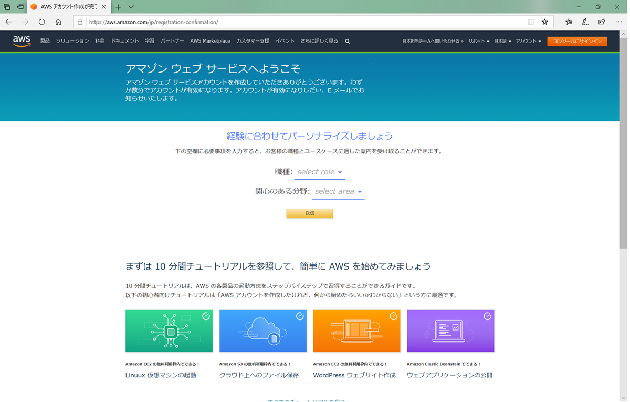
Task: Open the select role dropdown
Action: [320, 172]
